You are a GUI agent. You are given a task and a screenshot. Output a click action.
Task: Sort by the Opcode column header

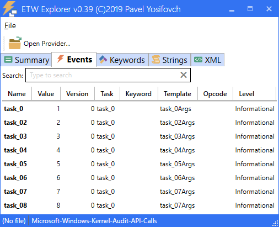(215, 94)
